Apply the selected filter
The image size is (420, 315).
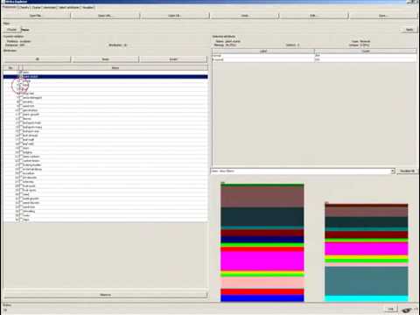click(x=409, y=30)
